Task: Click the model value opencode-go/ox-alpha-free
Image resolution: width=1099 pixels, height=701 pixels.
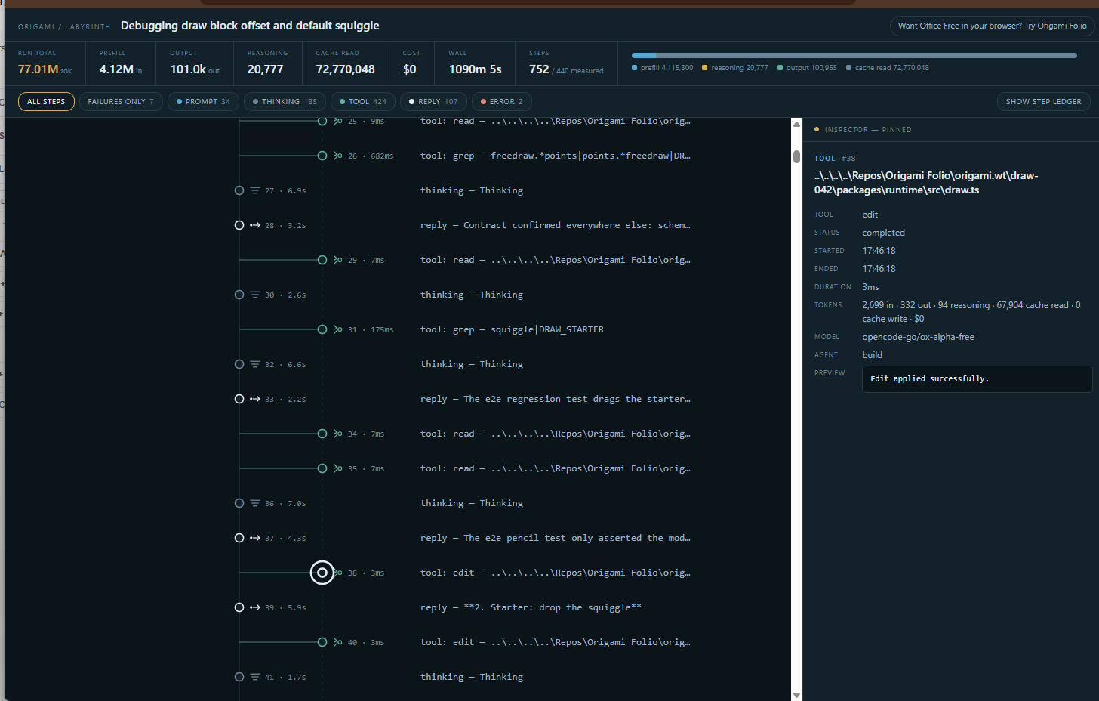Action: tap(918, 337)
